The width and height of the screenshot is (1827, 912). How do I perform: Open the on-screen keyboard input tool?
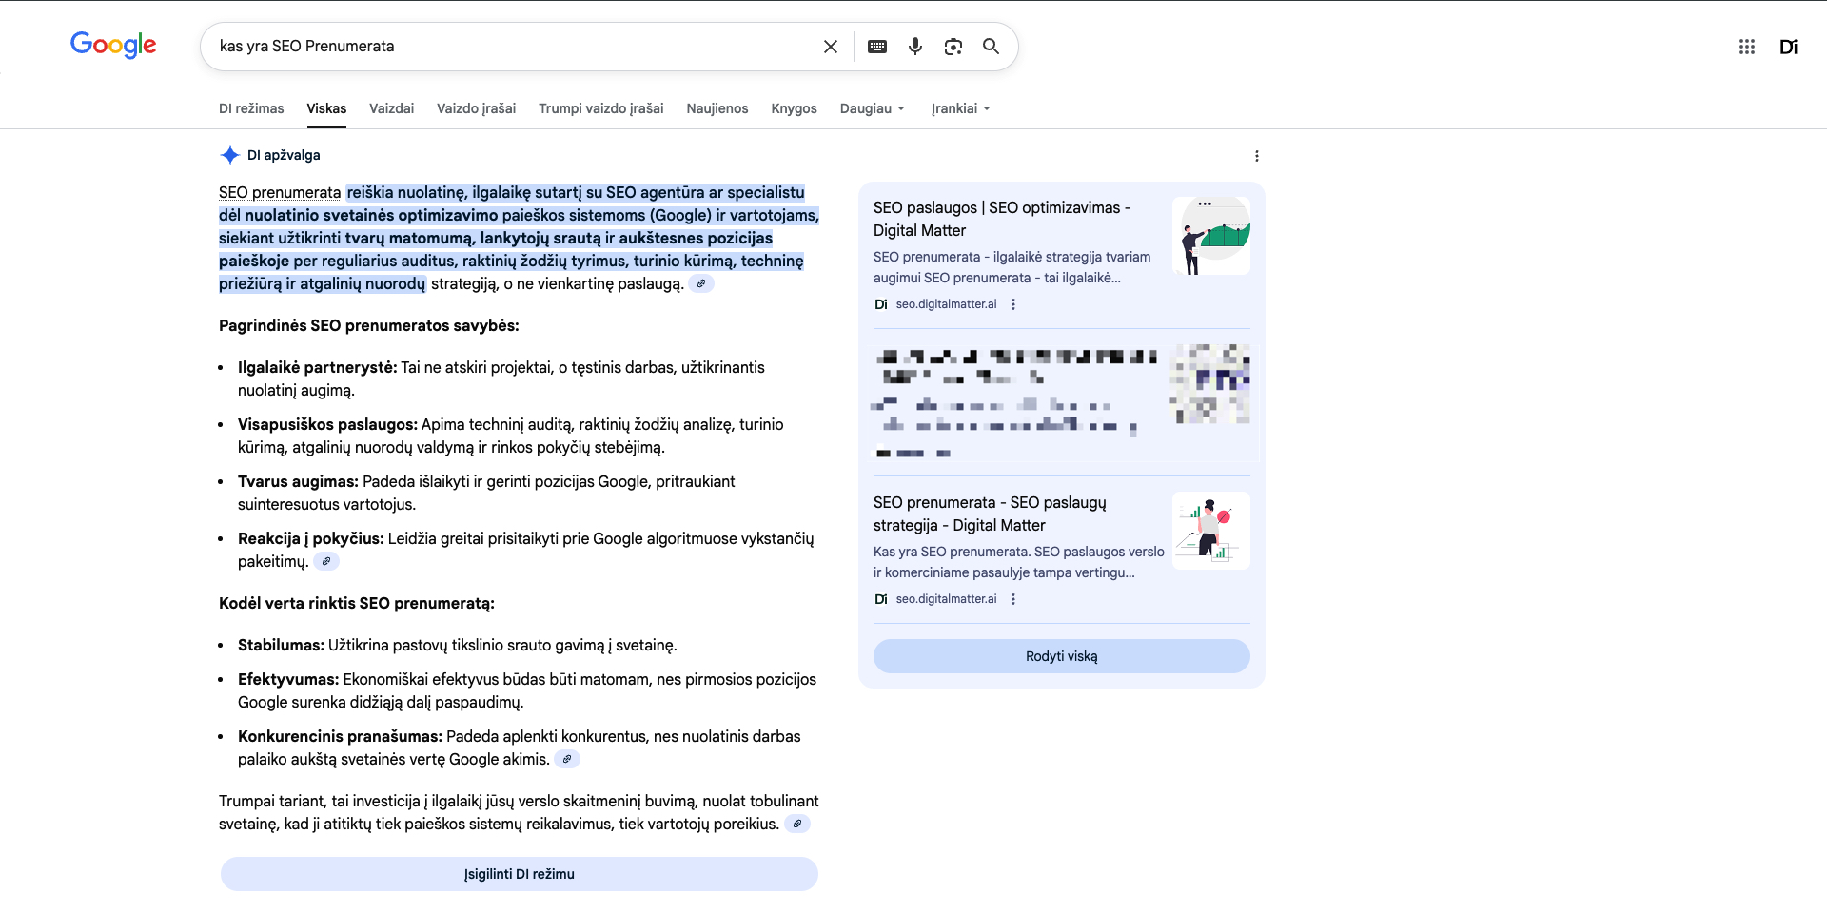coord(876,47)
